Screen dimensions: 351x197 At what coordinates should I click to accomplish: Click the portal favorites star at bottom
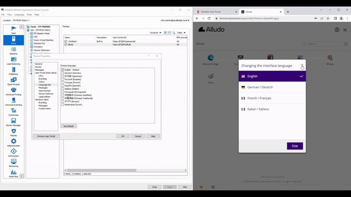point(201,187)
